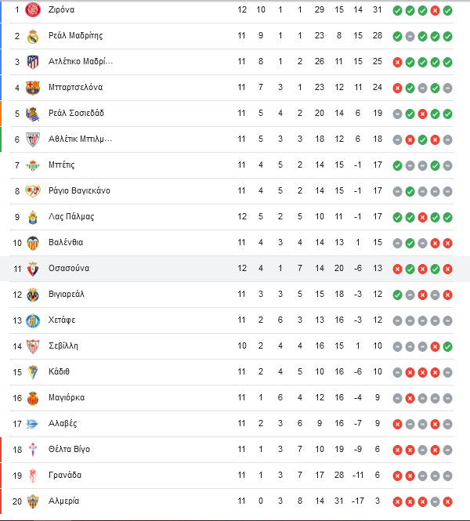The height and width of the screenshot is (521, 470).
Task: Click the Valencia bat crest icon
Action: 33,243
